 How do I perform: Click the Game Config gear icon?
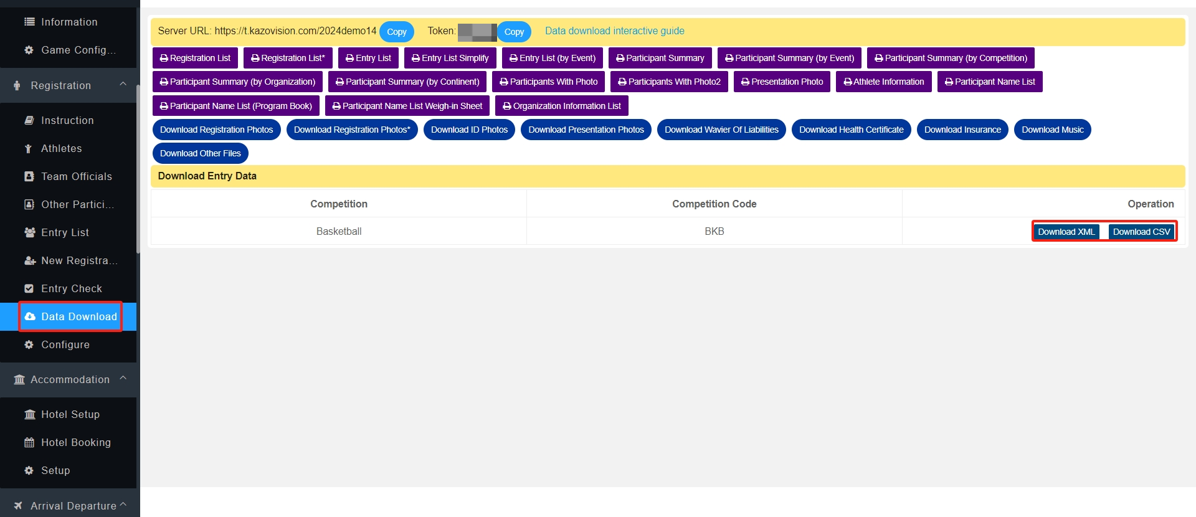29,50
